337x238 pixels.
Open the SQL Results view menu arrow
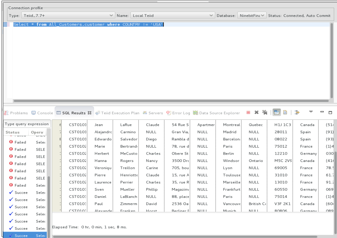click(311, 112)
